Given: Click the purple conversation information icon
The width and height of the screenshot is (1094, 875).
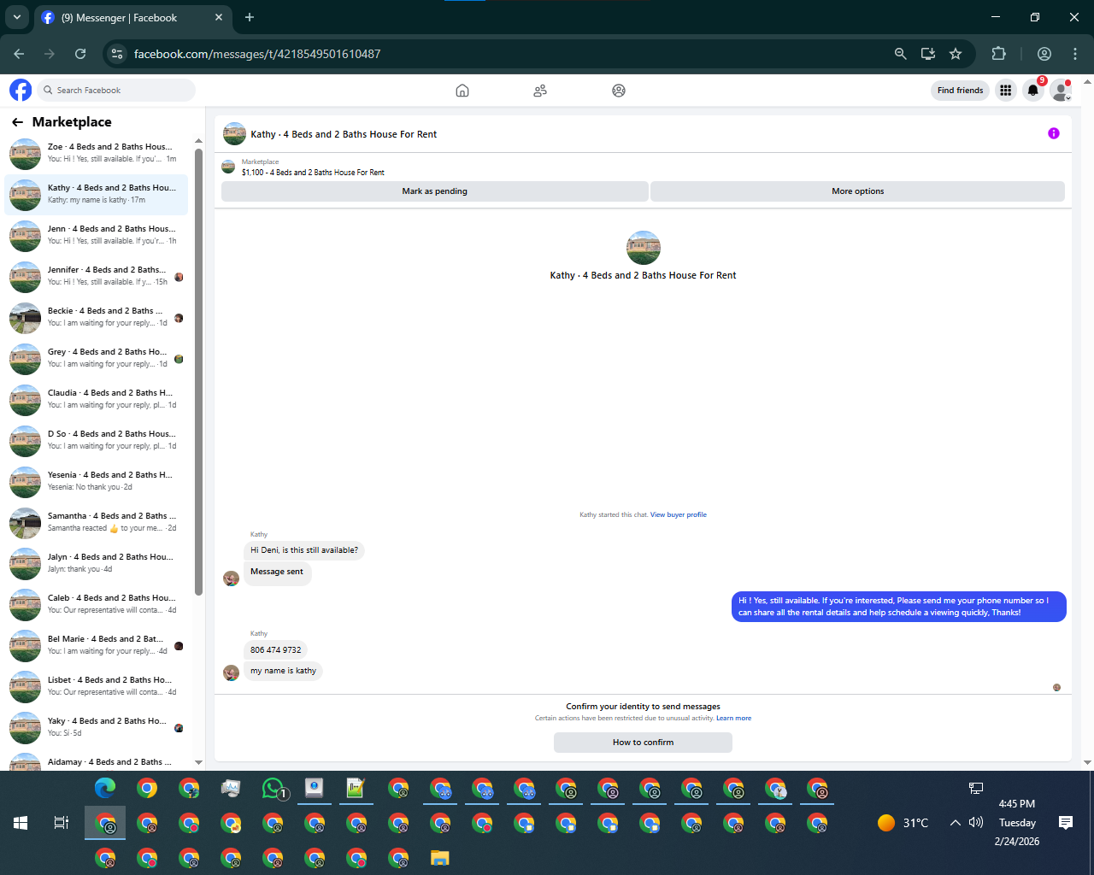Looking at the screenshot, I should [x=1054, y=133].
